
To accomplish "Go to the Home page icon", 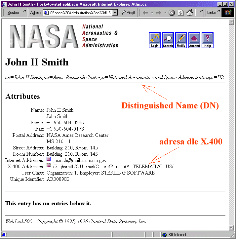I will point(190,13).
